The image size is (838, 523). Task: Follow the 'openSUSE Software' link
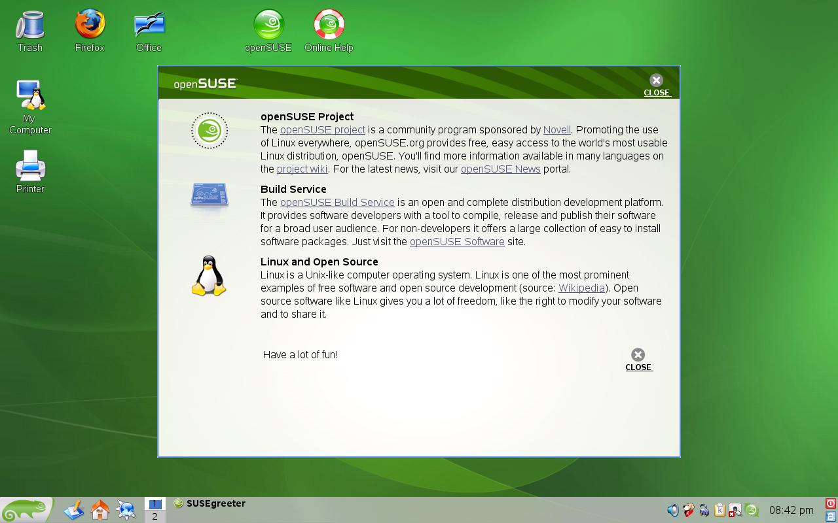[x=457, y=242]
